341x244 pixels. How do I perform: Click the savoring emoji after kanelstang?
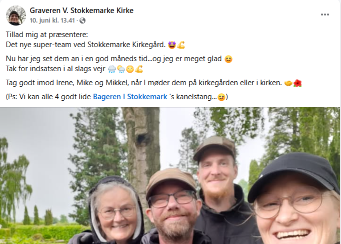221,97
